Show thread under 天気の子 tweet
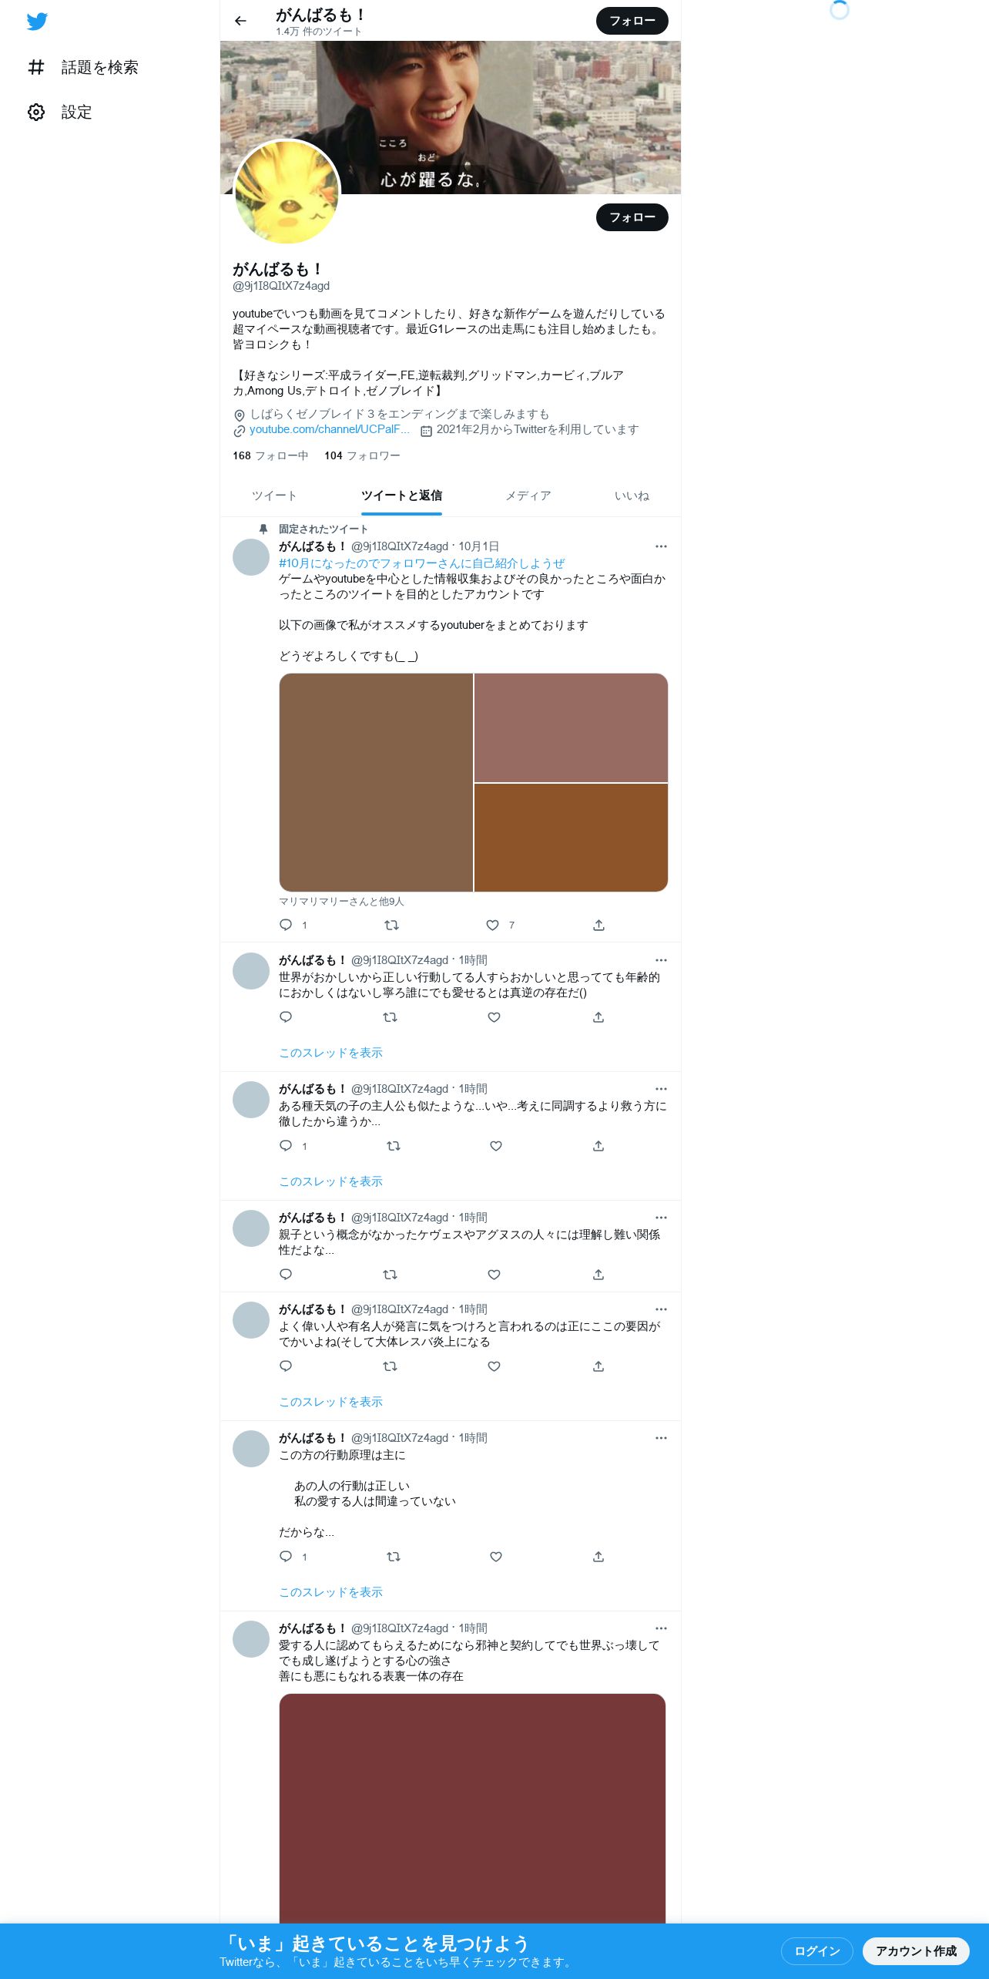The image size is (989, 1979). click(330, 1181)
